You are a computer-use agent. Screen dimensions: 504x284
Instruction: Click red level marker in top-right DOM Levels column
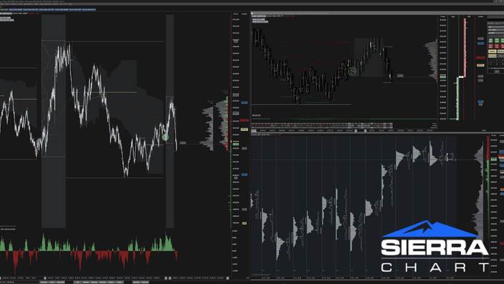[x=480, y=57]
